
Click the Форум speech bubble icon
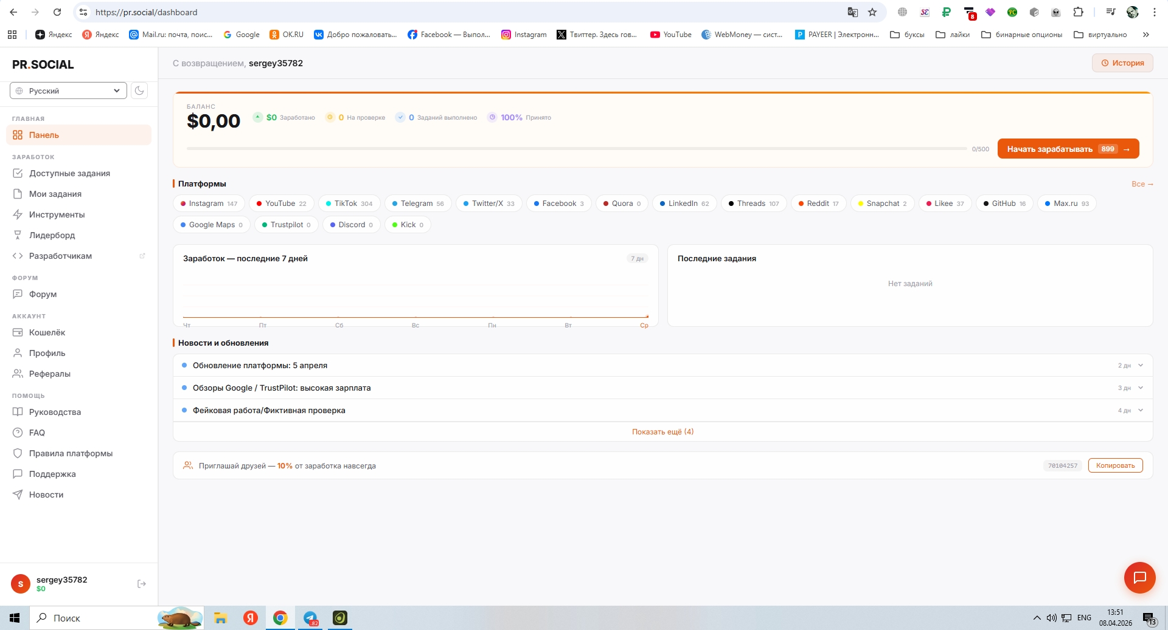pos(18,294)
